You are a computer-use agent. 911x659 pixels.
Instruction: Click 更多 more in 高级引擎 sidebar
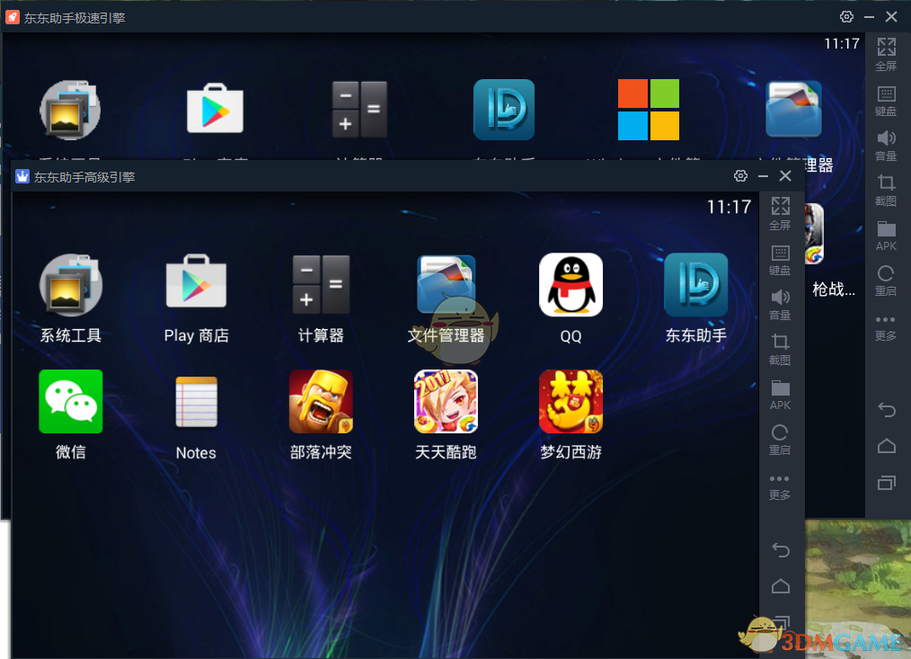780,487
